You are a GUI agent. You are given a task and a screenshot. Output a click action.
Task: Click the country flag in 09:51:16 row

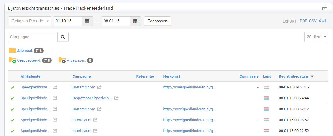[x=266, y=87]
